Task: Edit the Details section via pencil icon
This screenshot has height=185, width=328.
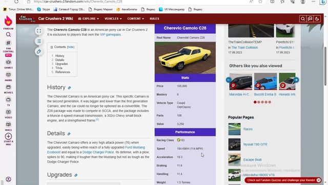Action: coord(69,134)
